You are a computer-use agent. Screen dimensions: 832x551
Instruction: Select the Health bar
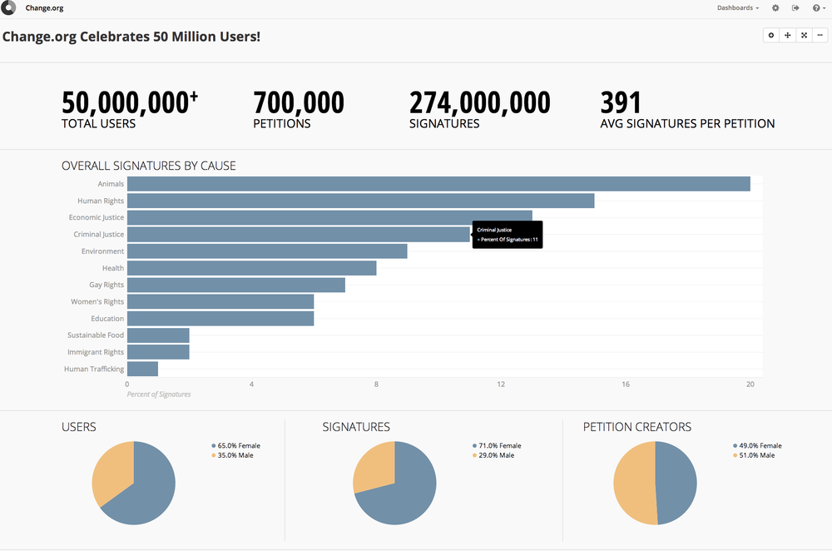pyautogui.click(x=252, y=268)
